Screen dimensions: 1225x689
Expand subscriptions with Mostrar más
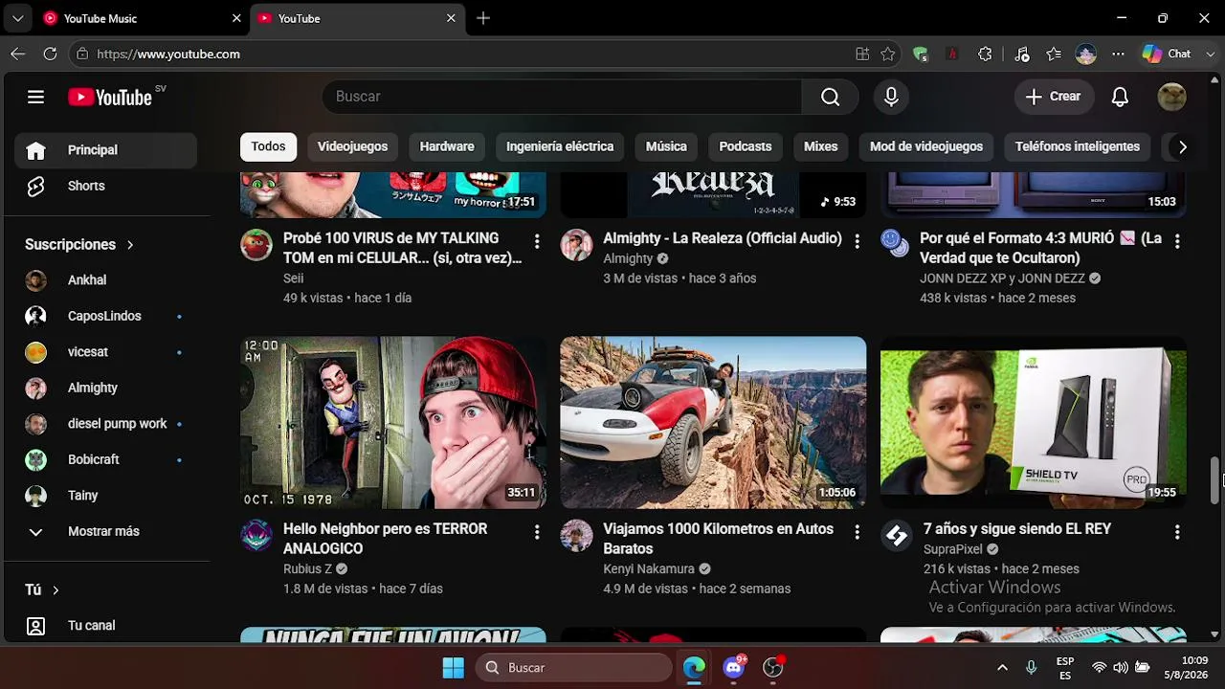click(105, 531)
